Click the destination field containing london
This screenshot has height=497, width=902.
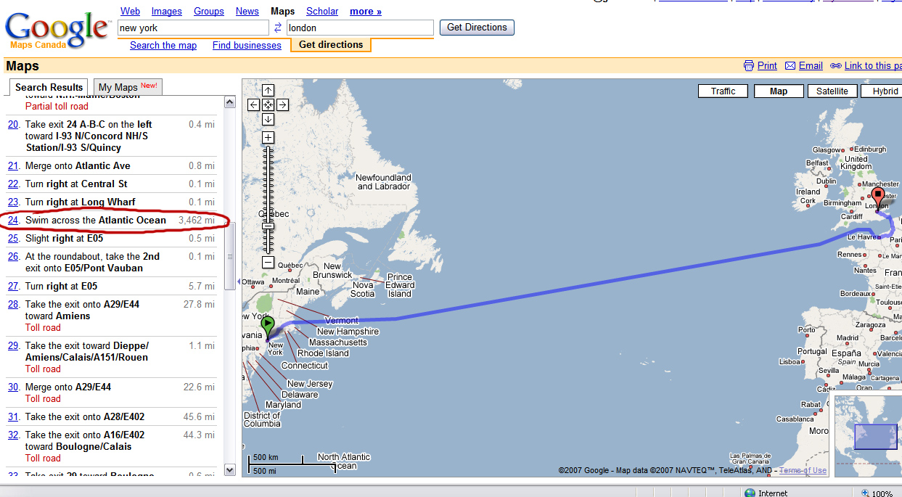tap(360, 28)
